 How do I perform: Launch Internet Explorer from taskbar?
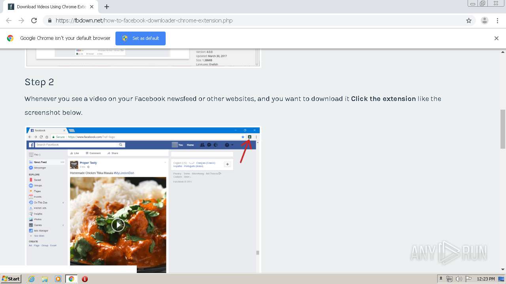(31, 279)
